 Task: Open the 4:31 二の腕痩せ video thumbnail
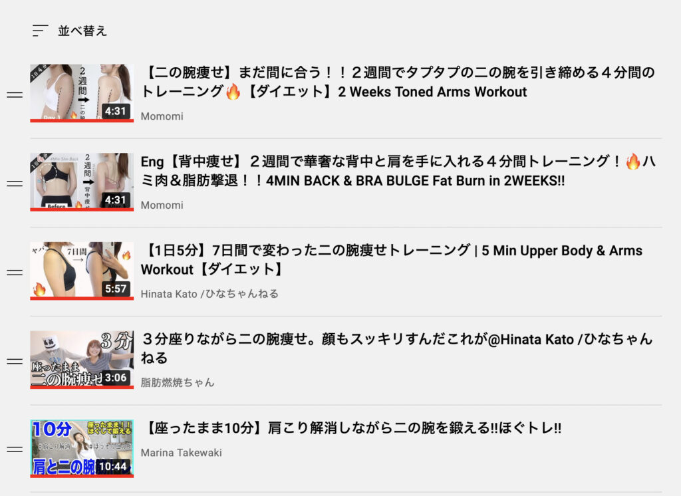pos(82,93)
